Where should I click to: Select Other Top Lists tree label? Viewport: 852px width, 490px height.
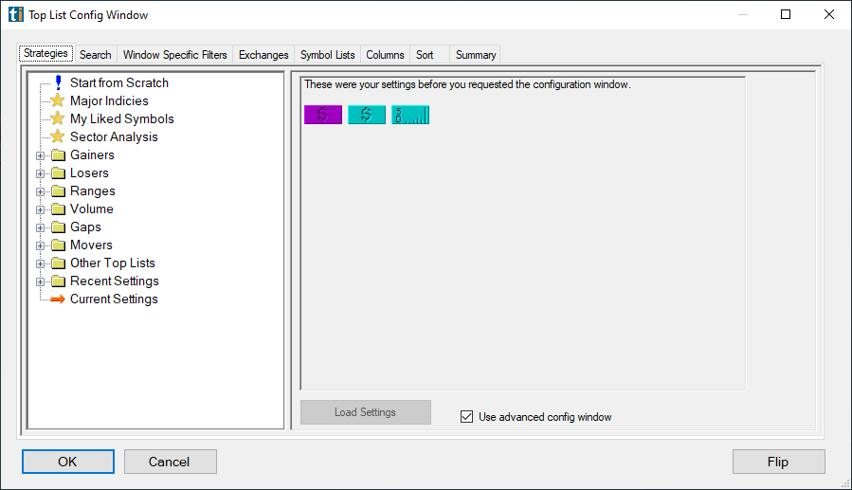113,263
